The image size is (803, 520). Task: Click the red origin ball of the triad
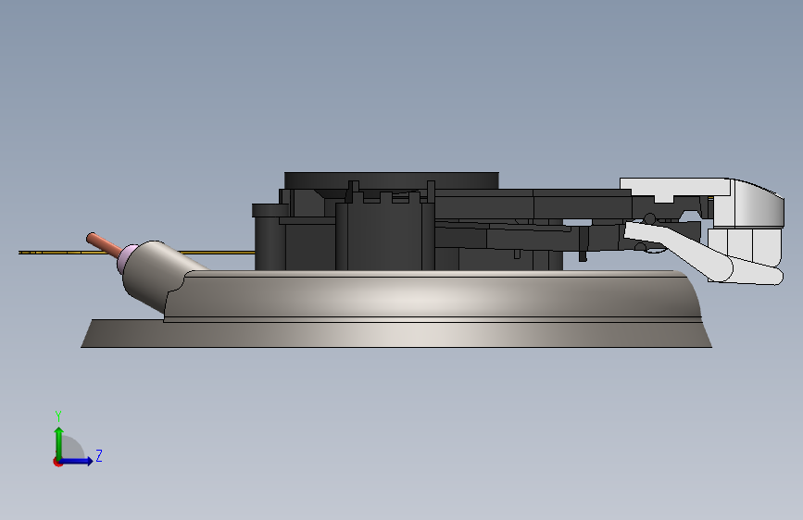click(x=57, y=462)
